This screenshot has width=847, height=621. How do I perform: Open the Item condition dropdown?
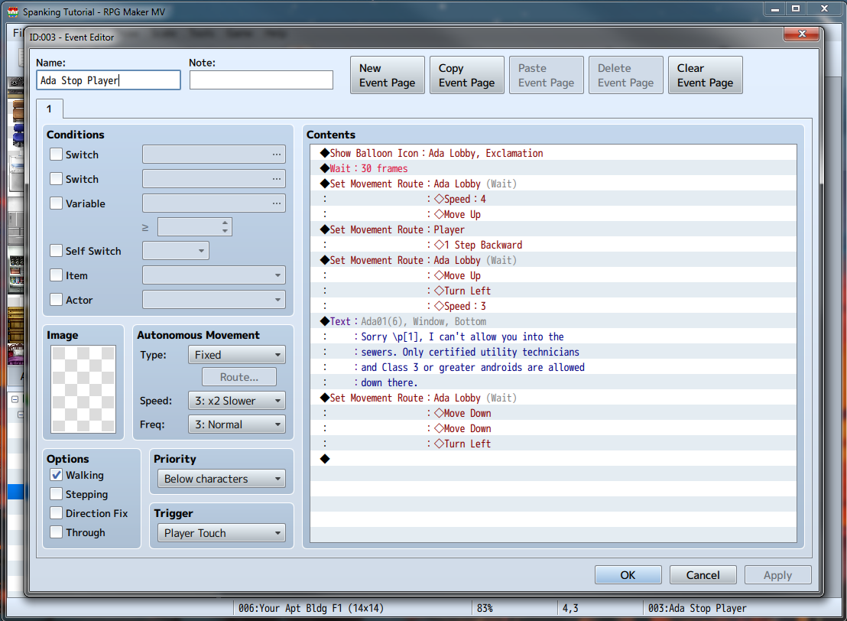pos(214,275)
